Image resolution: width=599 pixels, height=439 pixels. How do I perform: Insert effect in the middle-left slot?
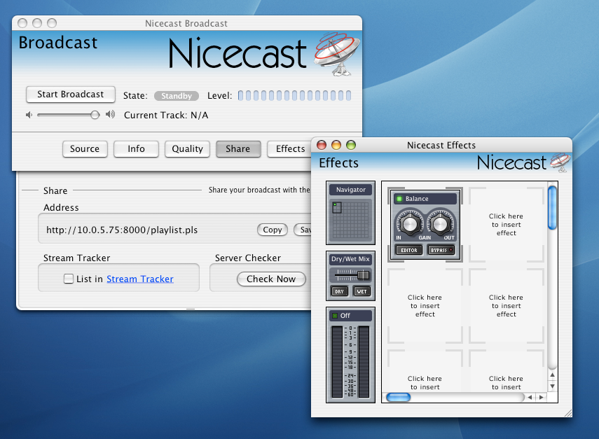(425, 306)
